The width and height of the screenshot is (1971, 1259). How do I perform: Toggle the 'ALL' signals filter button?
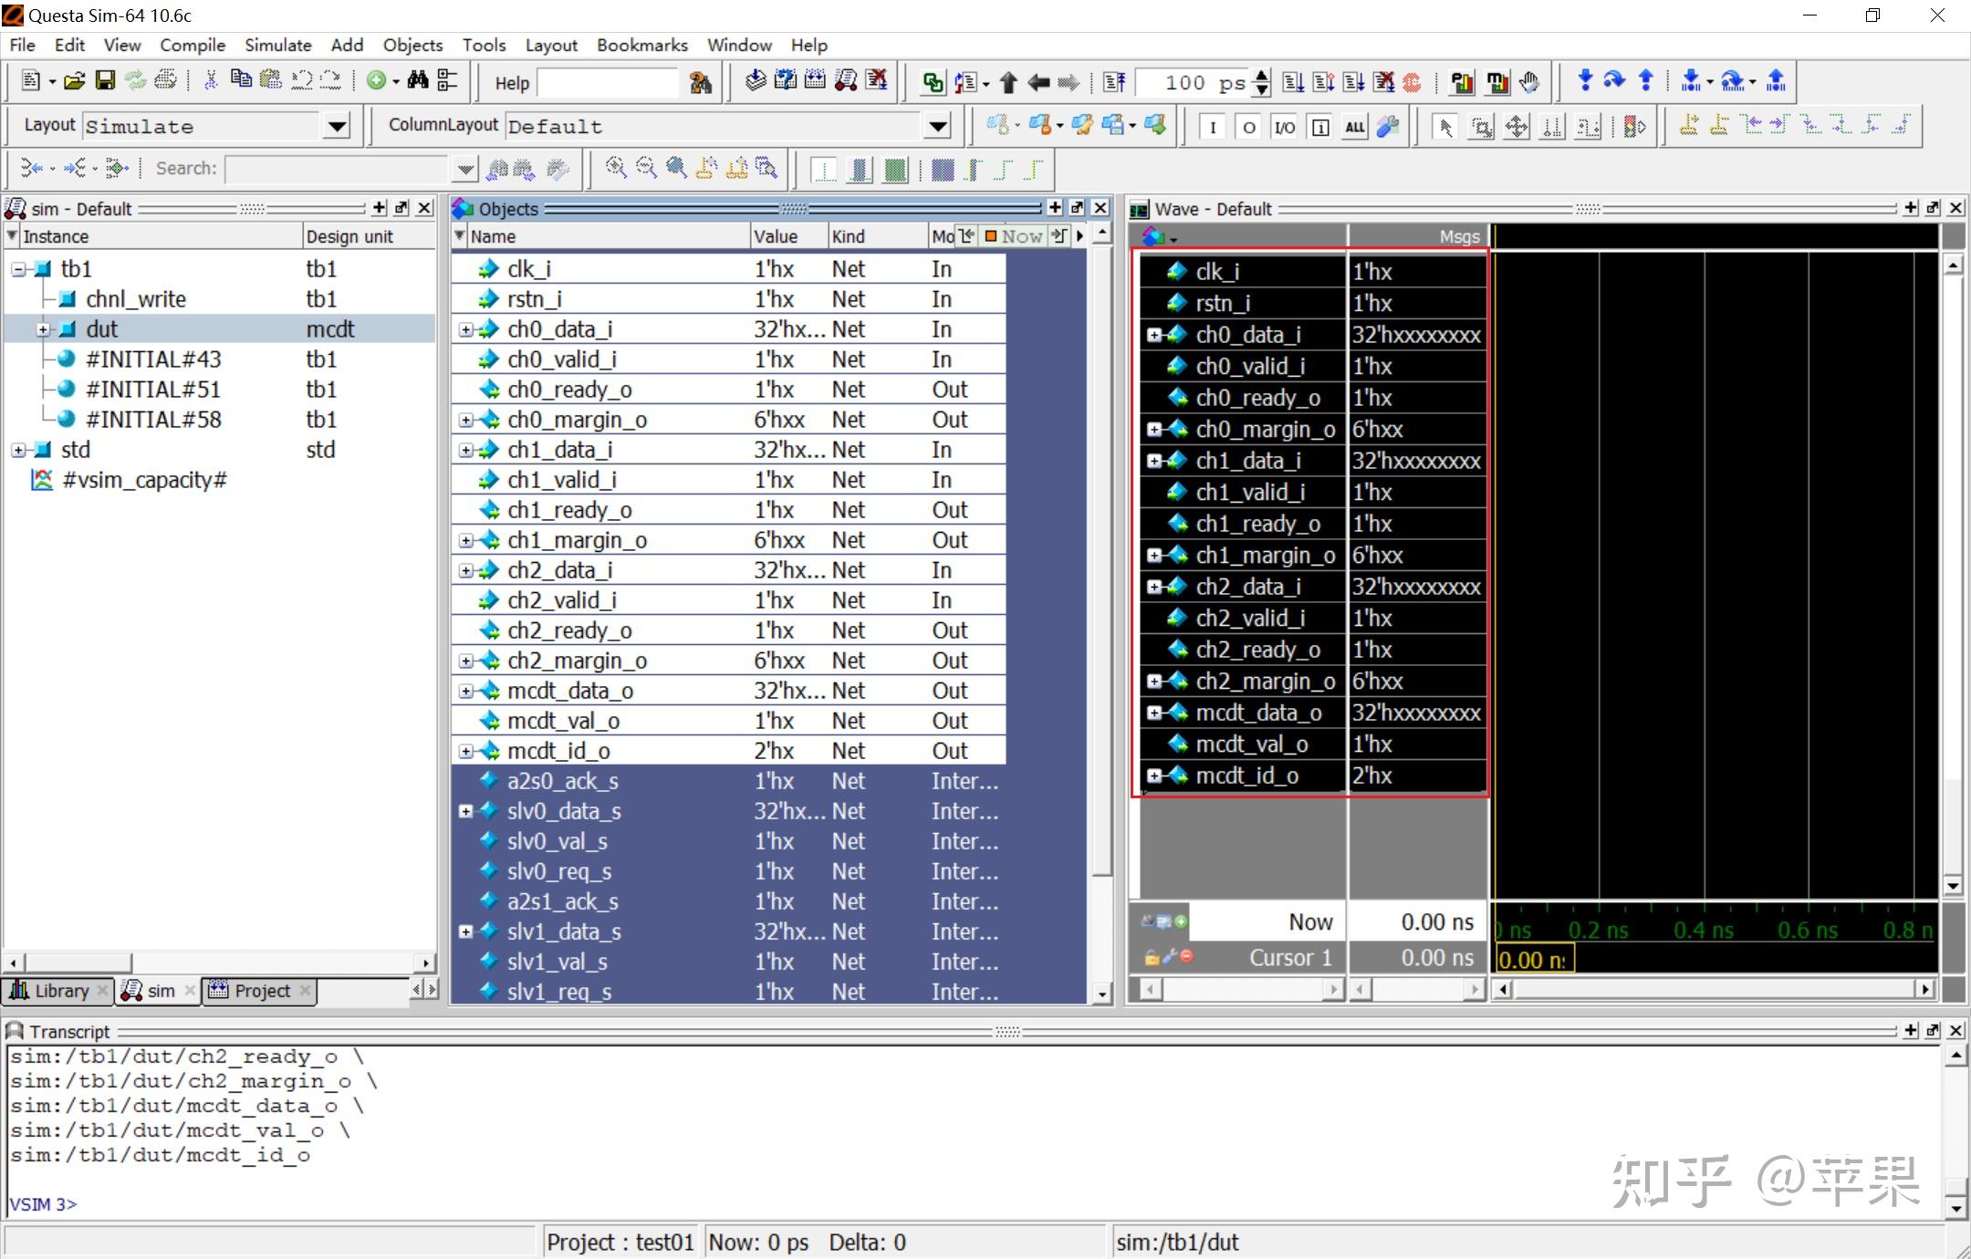click(1354, 127)
